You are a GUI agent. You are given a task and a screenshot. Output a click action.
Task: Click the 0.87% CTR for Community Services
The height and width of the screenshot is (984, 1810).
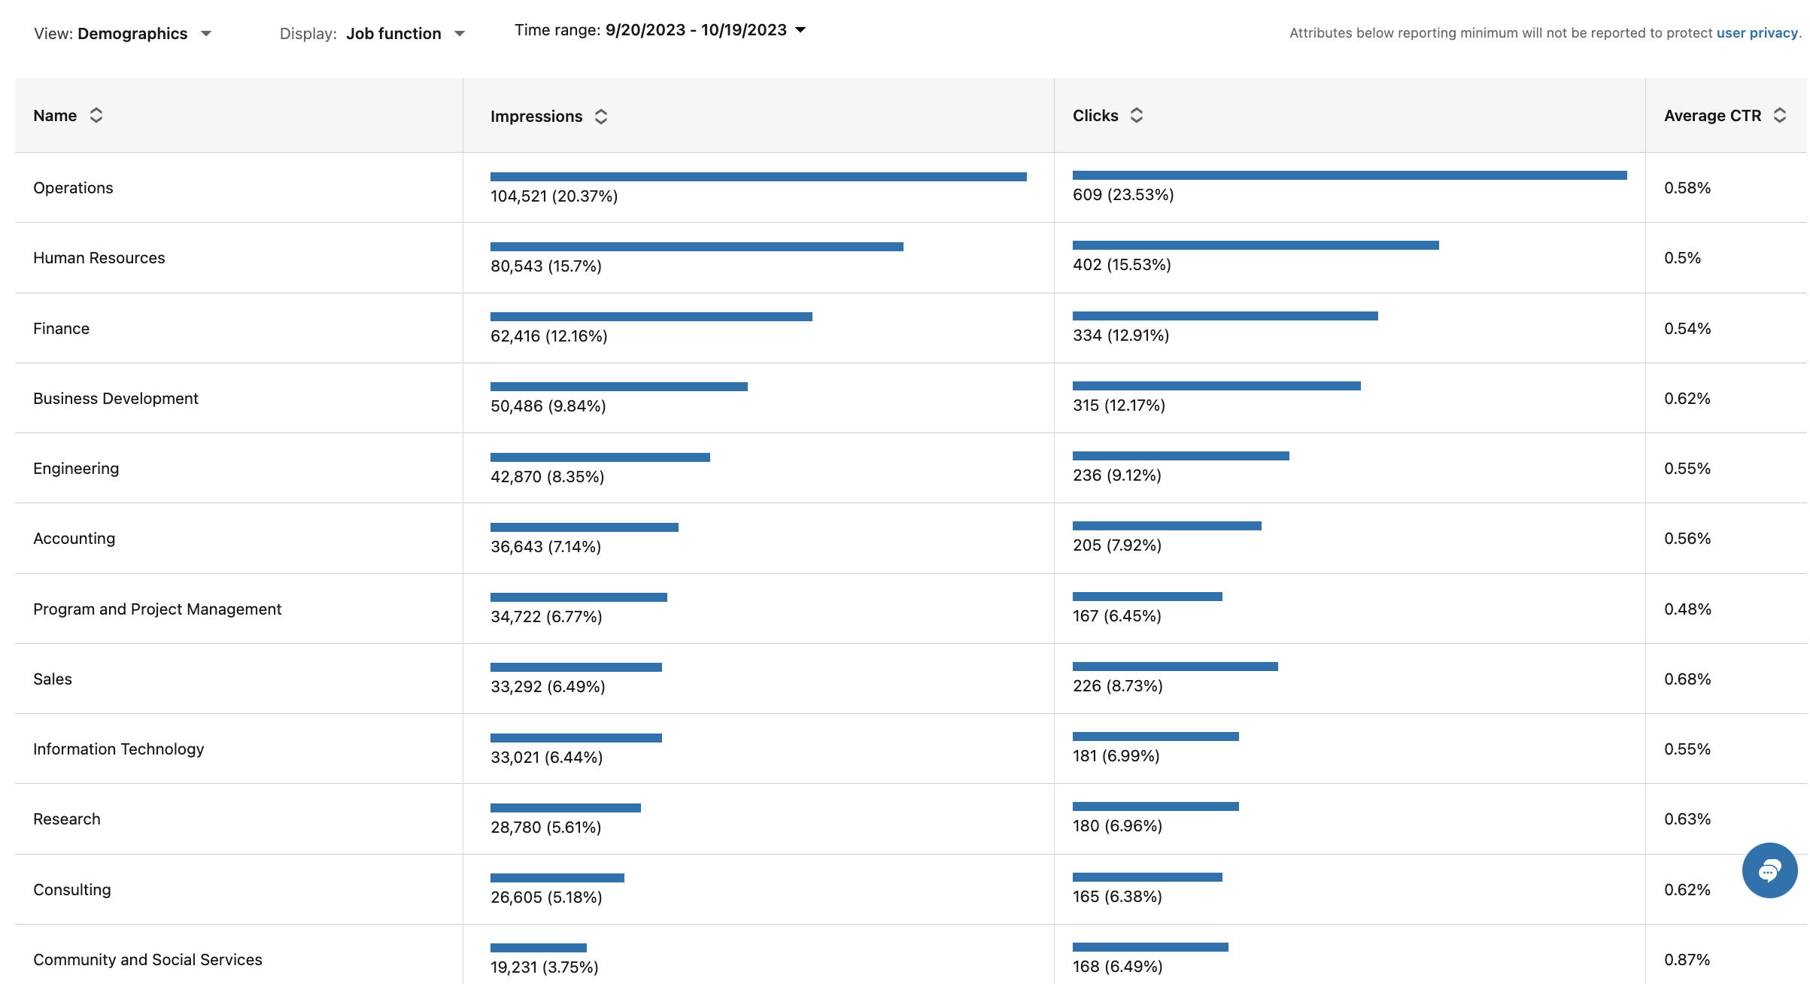tap(1687, 960)
